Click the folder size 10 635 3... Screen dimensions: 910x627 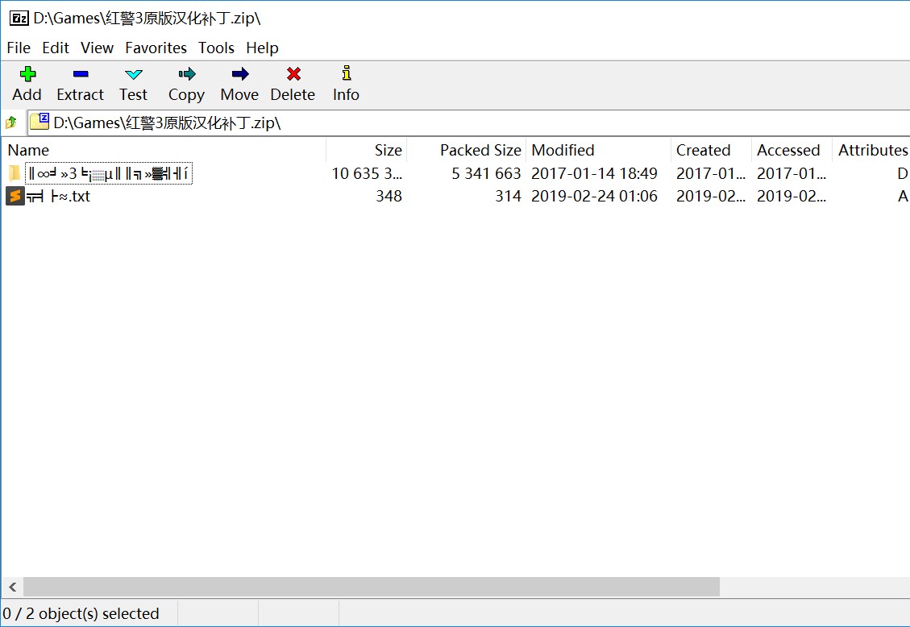[367, 172]
